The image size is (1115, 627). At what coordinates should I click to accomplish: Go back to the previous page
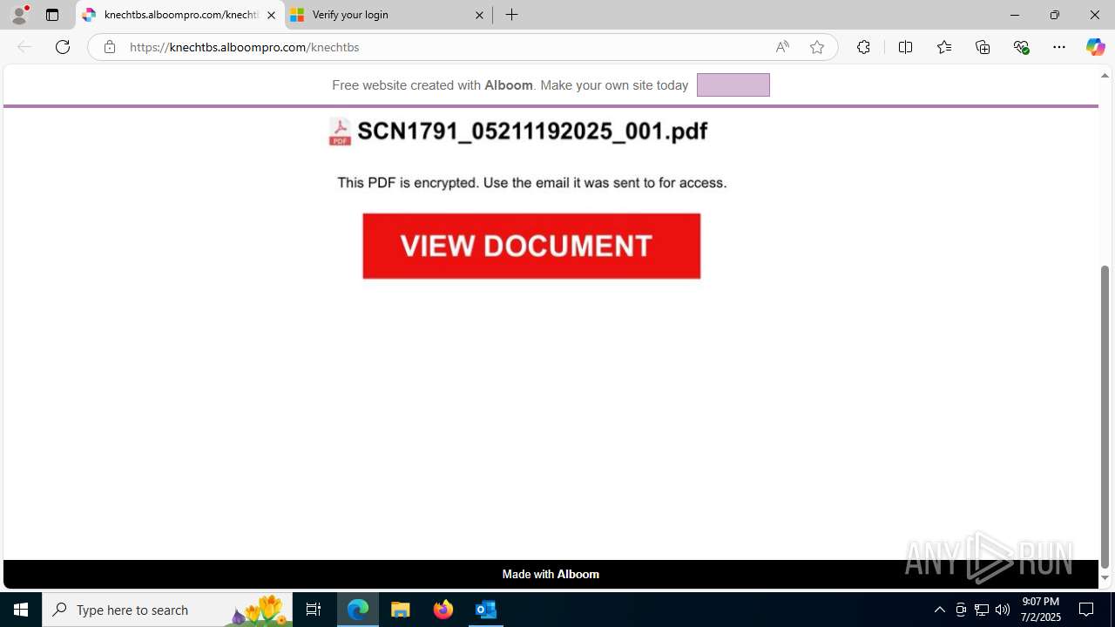[x=24, y=47]
